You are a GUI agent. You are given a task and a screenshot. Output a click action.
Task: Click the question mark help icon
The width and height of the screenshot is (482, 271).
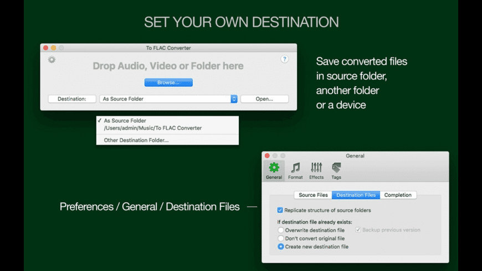284,59
